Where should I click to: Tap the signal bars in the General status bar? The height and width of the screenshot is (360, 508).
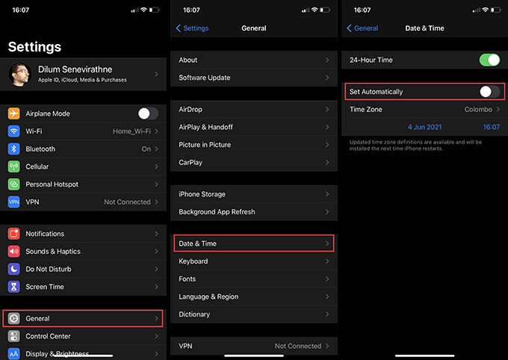point(306,10)
